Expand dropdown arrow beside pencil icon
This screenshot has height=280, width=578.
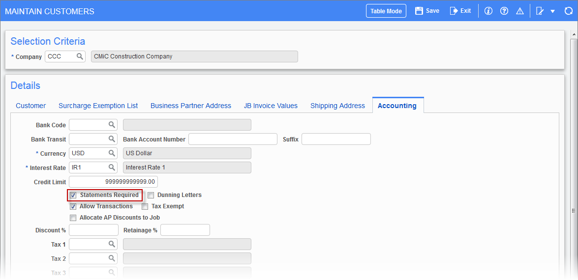552,11
